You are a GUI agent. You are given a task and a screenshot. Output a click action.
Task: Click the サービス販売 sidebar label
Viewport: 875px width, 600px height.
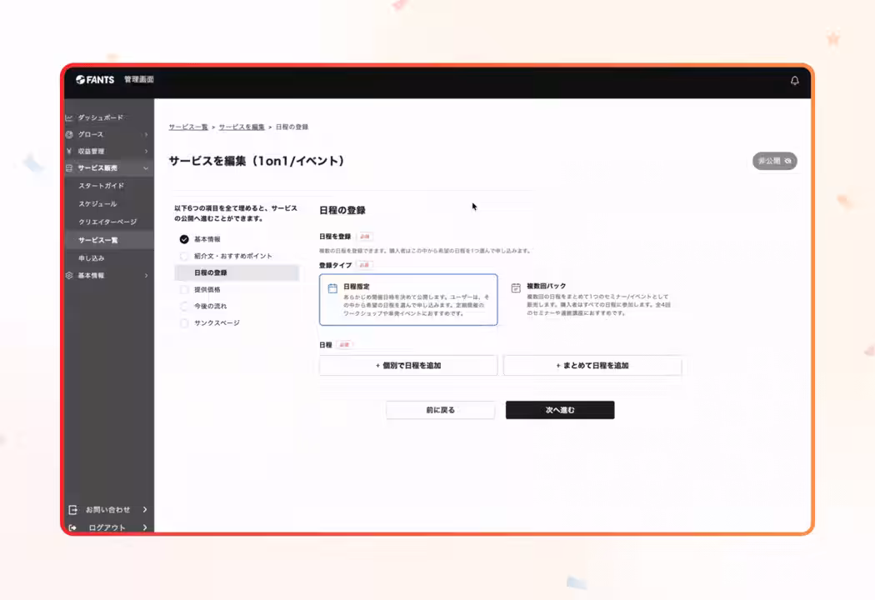point(97,168)
